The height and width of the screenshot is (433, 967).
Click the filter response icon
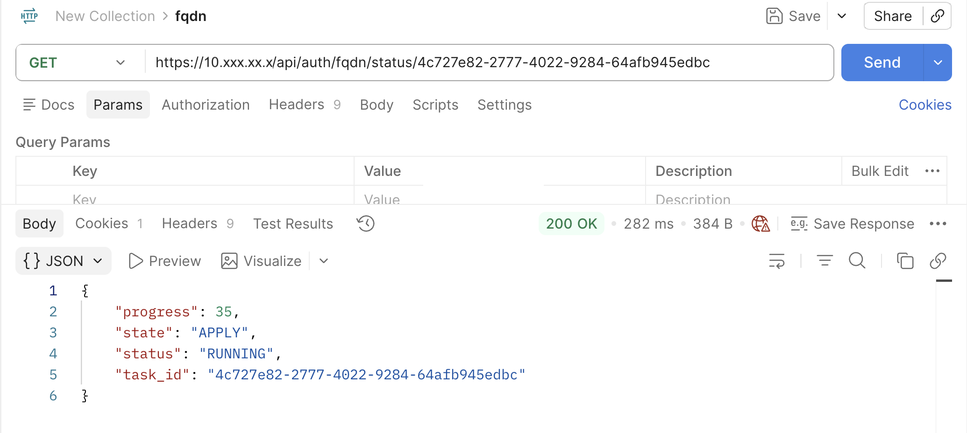tap(825, 261)
